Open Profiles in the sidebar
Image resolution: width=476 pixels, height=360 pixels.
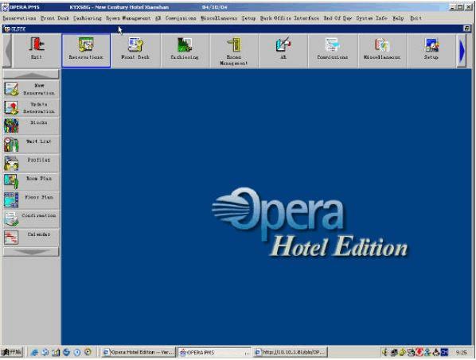click(x=31, y=164)
